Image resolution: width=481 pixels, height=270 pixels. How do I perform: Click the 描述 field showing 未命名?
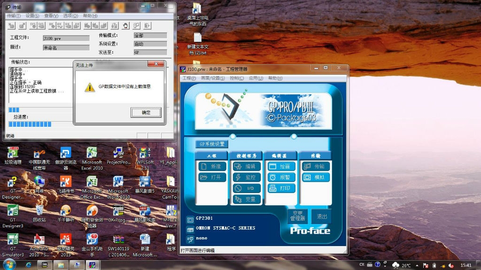[x=66, y=47]
